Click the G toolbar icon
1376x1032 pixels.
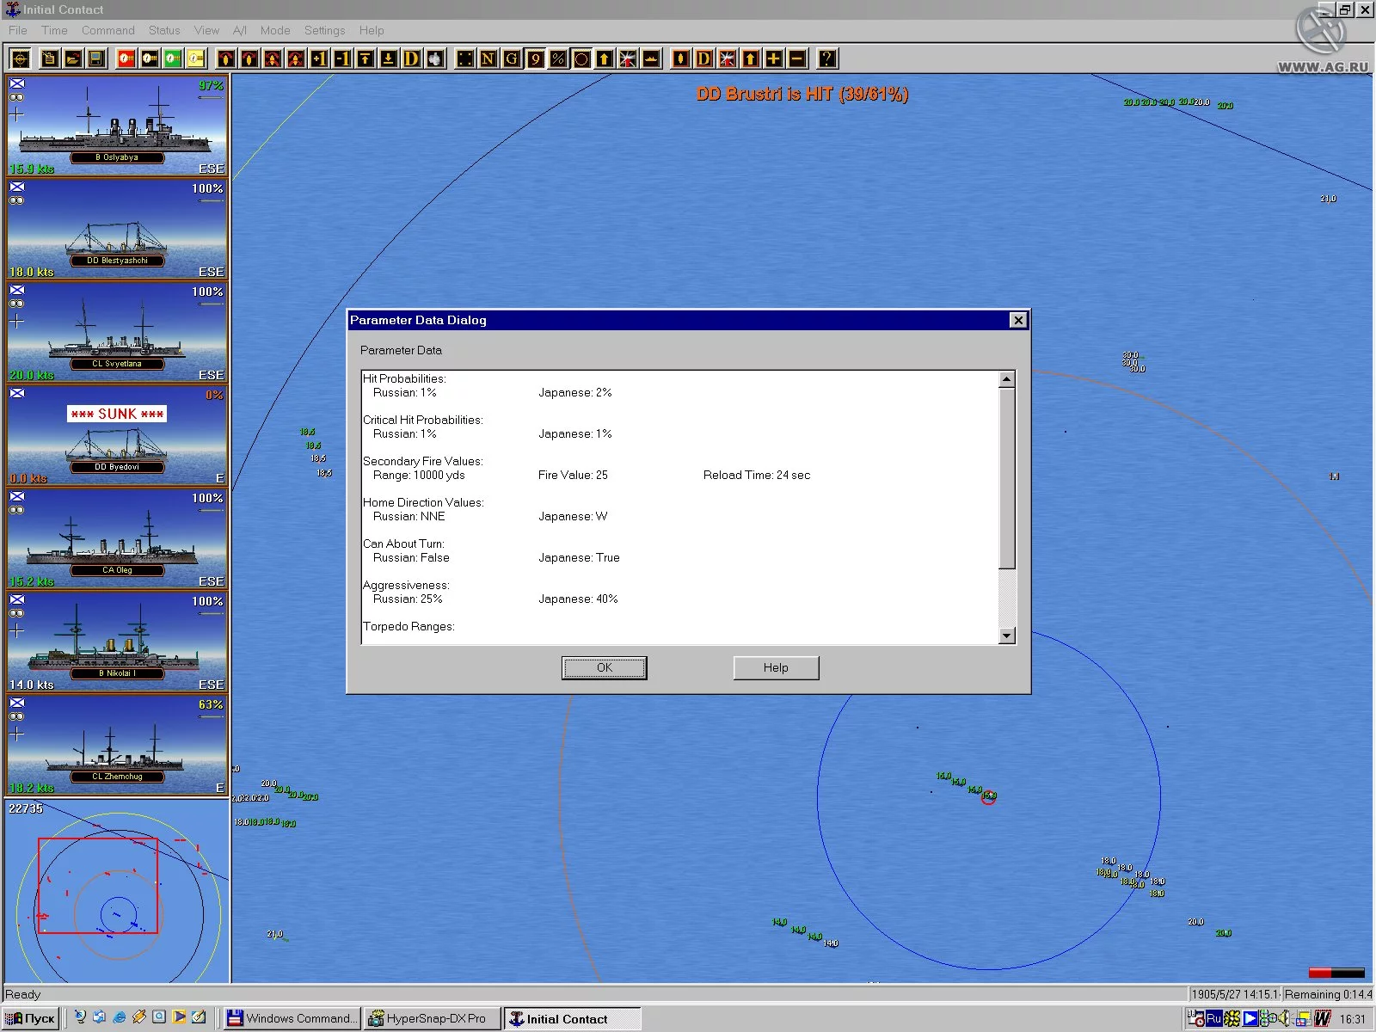[512, 58]
